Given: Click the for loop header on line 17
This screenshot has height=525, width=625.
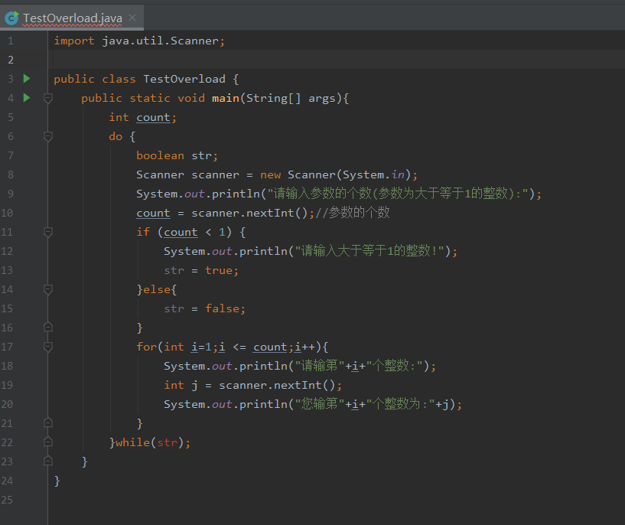Looking at the screenshot, I should [232, 347].
